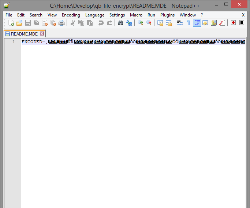
Task: Close the current document via toolbar icon
Action: tap(45, 23)
